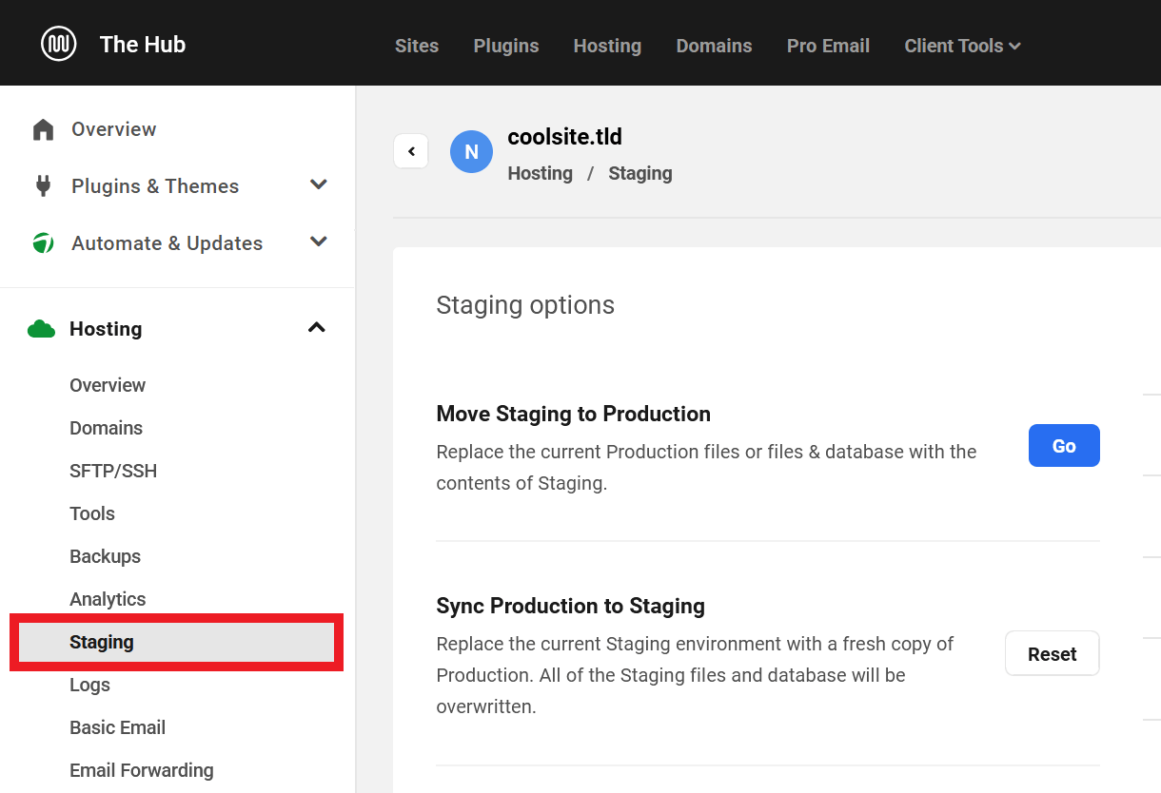Viewport: 1161px width, 793px height.
Task: Click the Automate & Updates green icon
Action: click(x=43, y=243)
